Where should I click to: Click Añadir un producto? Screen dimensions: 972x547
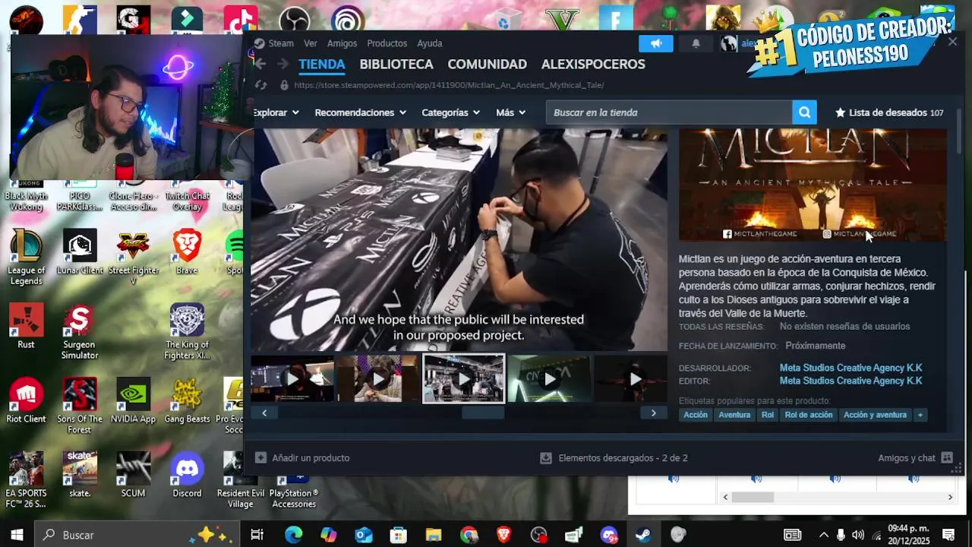pyautogui.click(x=302, y=458)
